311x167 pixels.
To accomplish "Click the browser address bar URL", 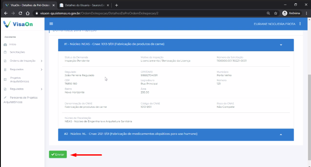I will (99, 13).
